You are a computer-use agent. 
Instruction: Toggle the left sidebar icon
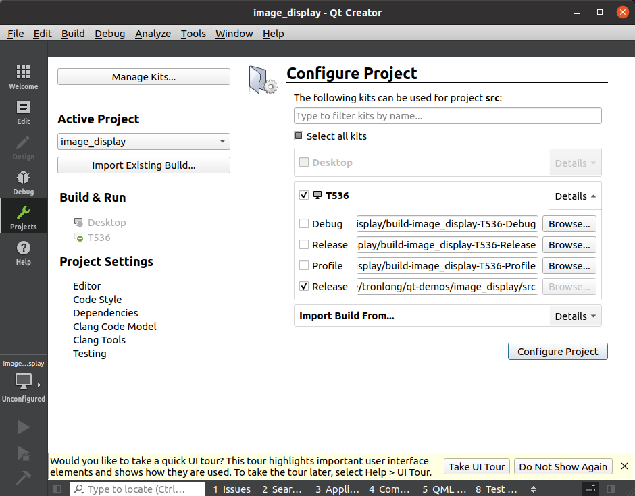pyautogui.click(x=57, y=489)
